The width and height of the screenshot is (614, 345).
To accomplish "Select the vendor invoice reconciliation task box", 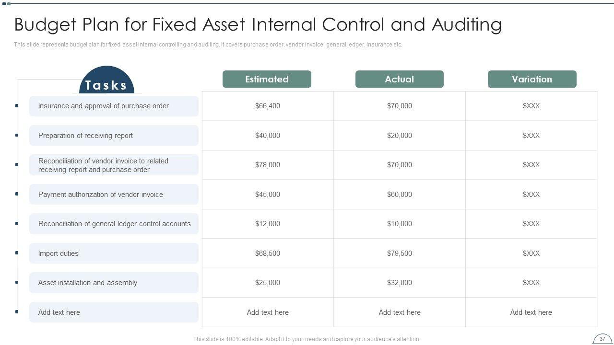I will pos(114,165).
